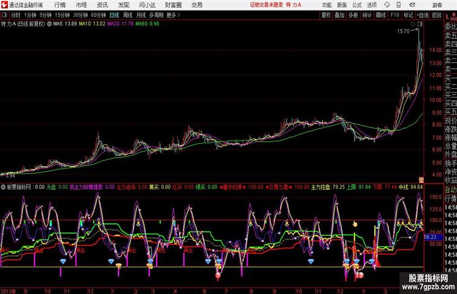The width and height of the screenshot is (457, 294).
Task: Expand the 股票指标网 sub-indicator dropdown arrow
Action: click(x=3, y=187)
